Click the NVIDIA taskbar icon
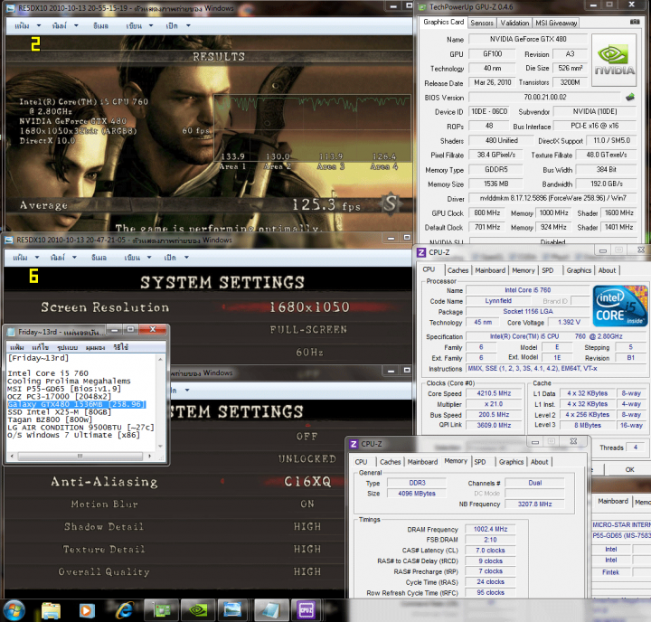The width and height of the screenshot is (651, 622). click(x=198, y=610)
